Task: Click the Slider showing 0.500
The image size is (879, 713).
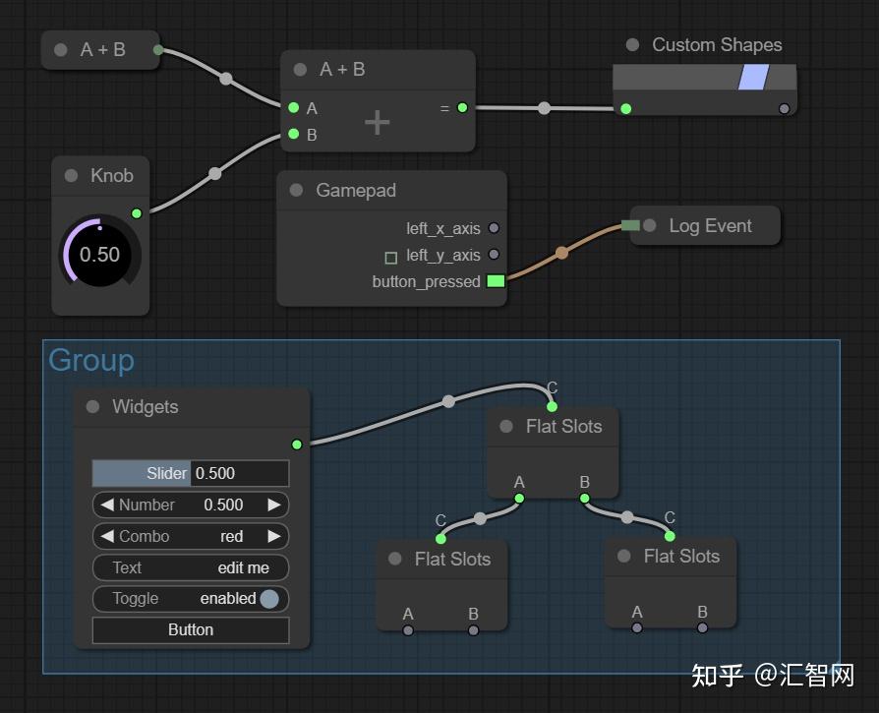Action: coord(190,473)
